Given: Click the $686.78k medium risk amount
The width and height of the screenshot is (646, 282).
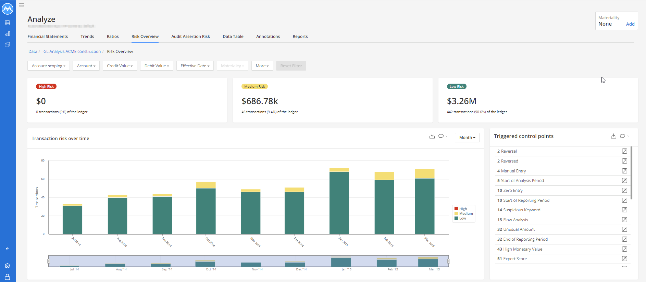Looking at the screenshot, I should coord(260,101).
